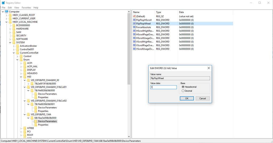Click the FlipFlopWheel DWORD icon

point(134,24)
